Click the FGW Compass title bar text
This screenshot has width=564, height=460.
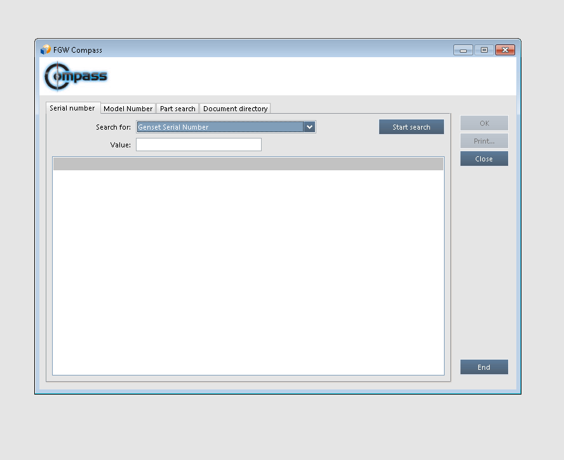(77, 50)
